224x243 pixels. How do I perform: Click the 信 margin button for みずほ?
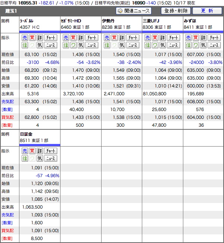[x=189, y=45]
